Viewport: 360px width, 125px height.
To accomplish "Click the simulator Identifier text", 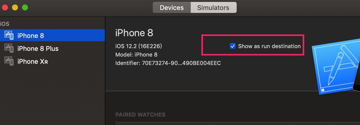I will 168,63.
